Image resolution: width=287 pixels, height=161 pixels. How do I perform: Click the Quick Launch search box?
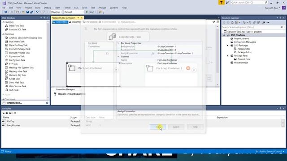pos(249,2)
